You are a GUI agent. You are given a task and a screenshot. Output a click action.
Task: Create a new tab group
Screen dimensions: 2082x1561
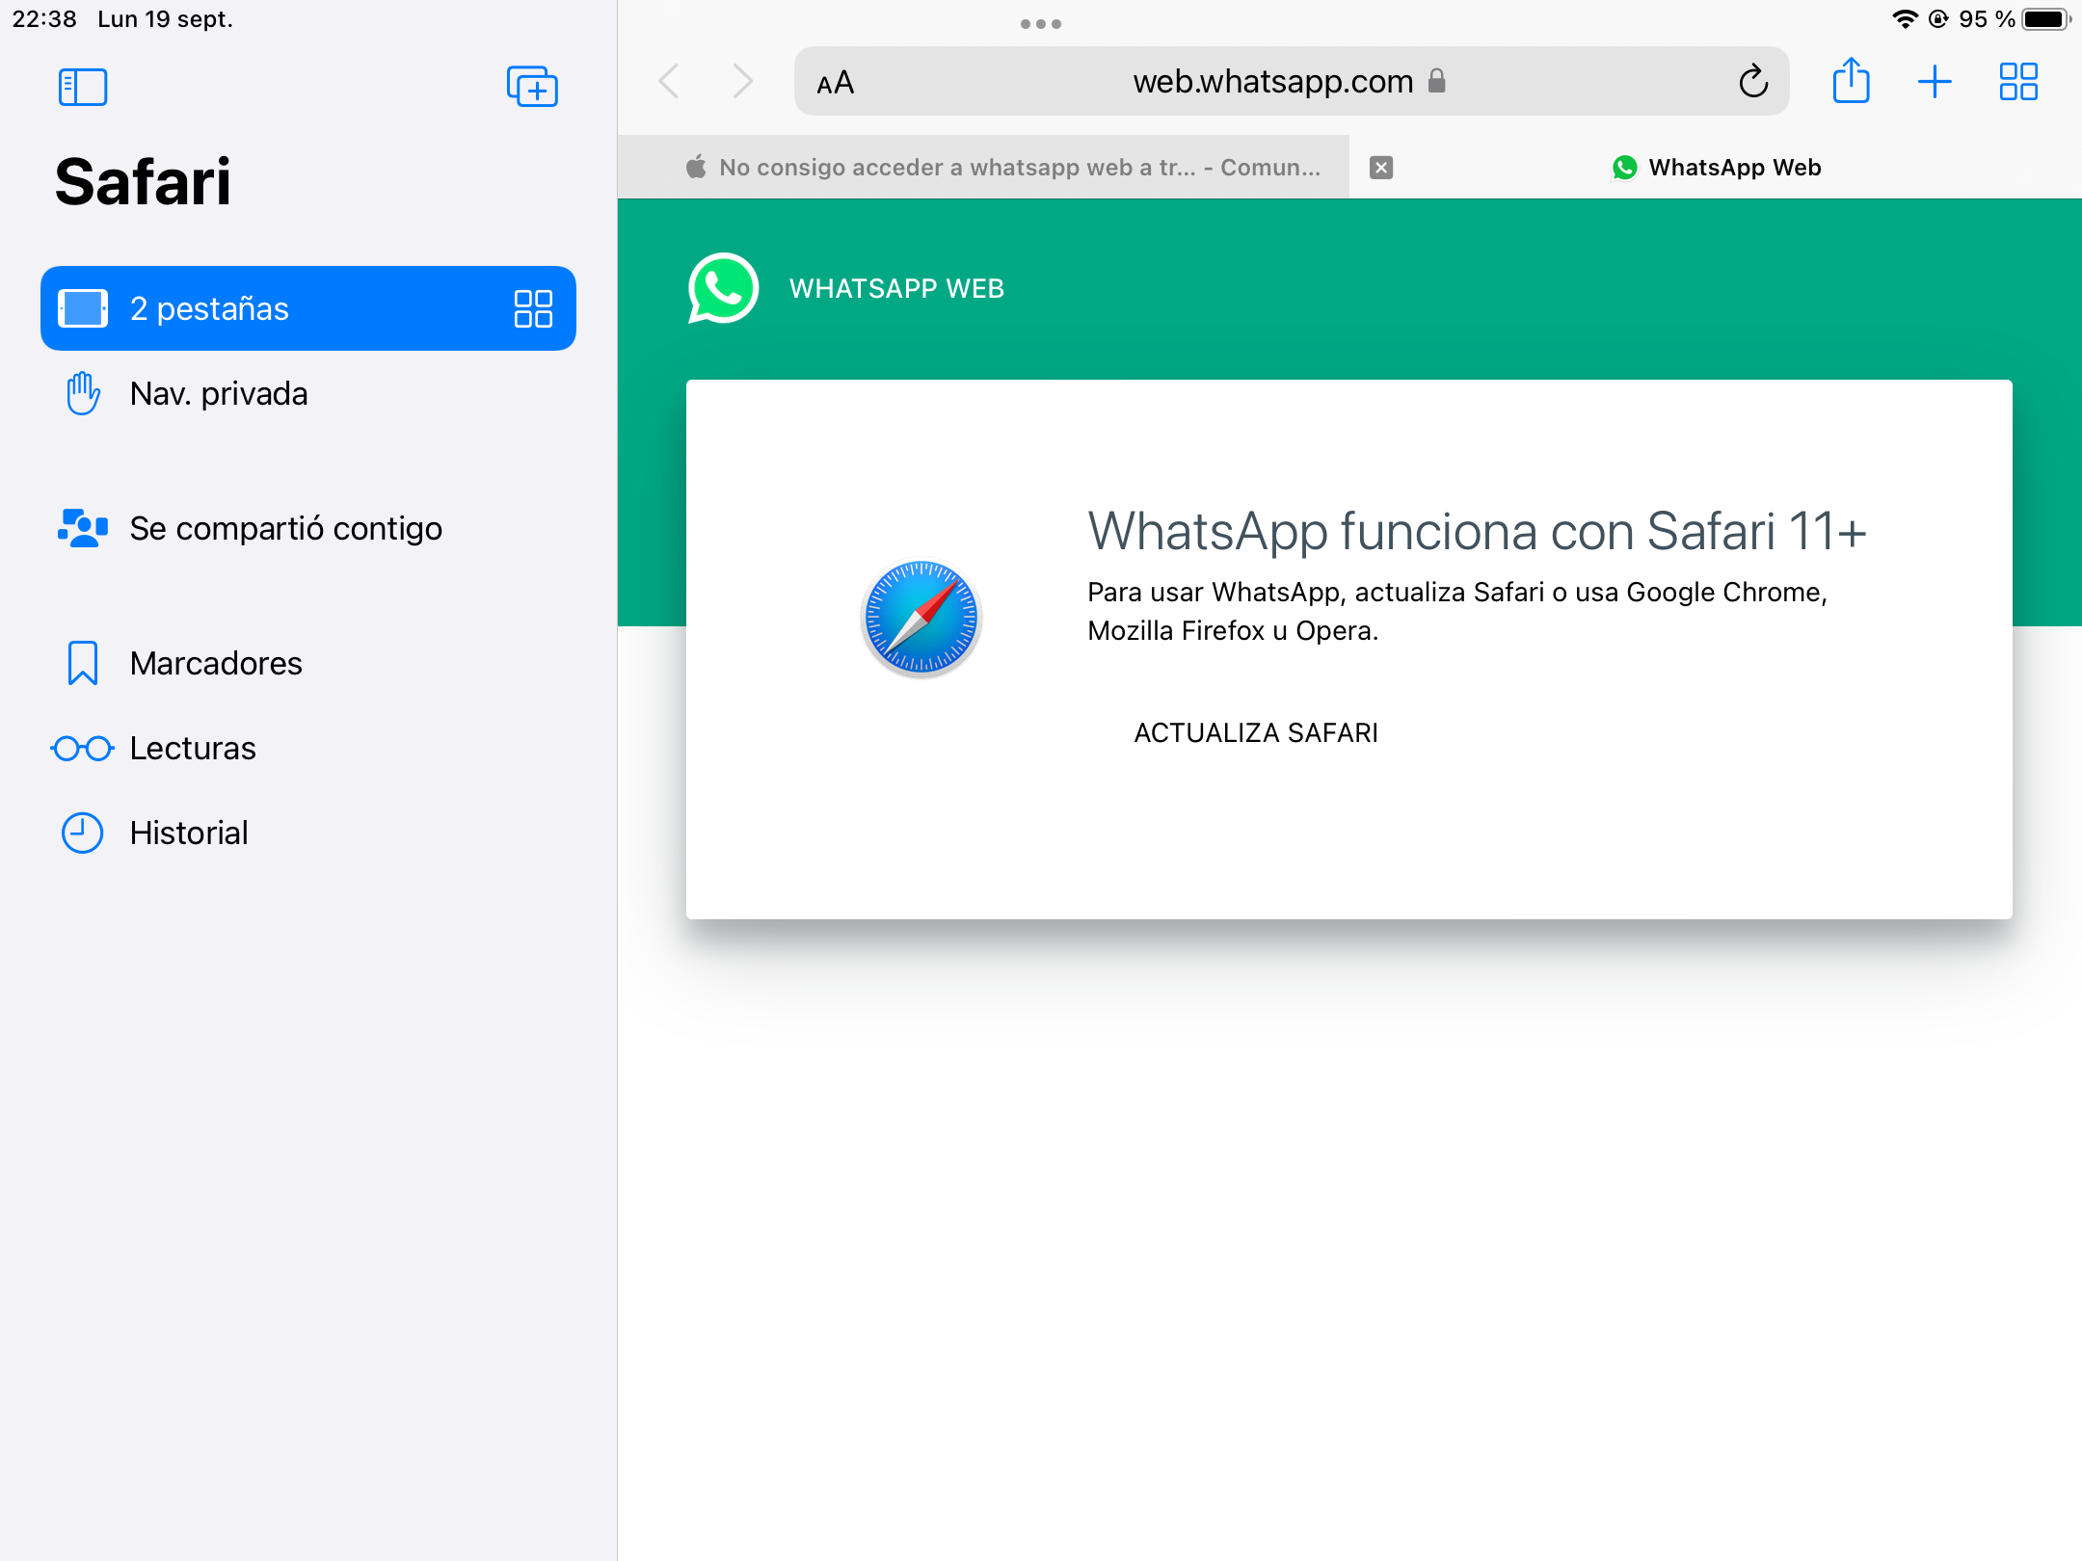click(532, 87)
